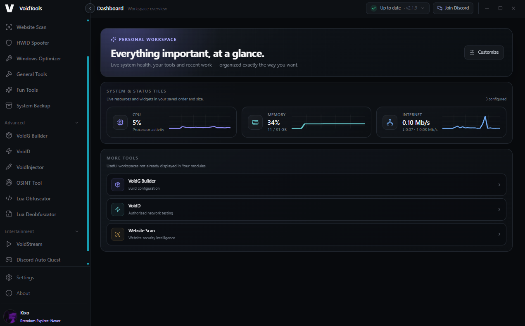Click the VoidInjector syringe icon
The width and height of the screenshot is (525, 326).
click(9, 167)
